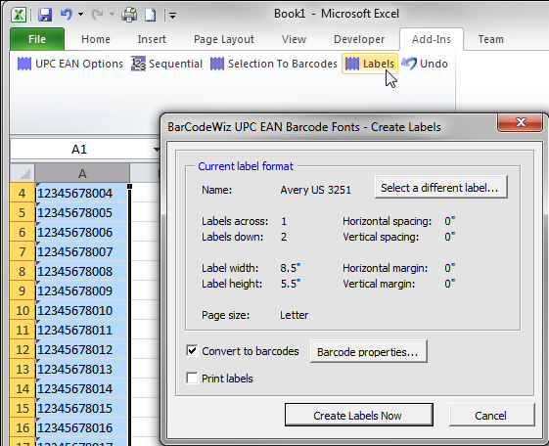Click cell containing 12345678008
Viewport: 549px width, 446px height.
pos(82,271)
